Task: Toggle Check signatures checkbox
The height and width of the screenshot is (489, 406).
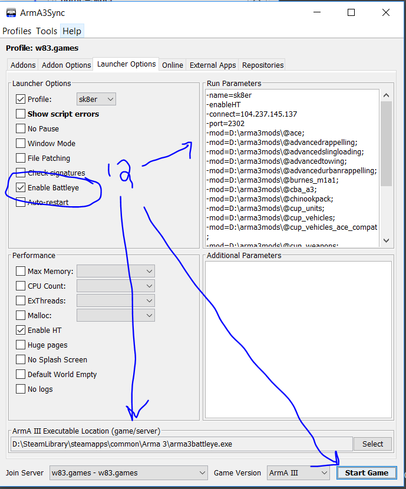Action: tap(21, 173)
